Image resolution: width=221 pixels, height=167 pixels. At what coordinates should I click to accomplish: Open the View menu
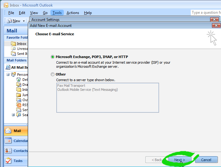pos(34,13)
